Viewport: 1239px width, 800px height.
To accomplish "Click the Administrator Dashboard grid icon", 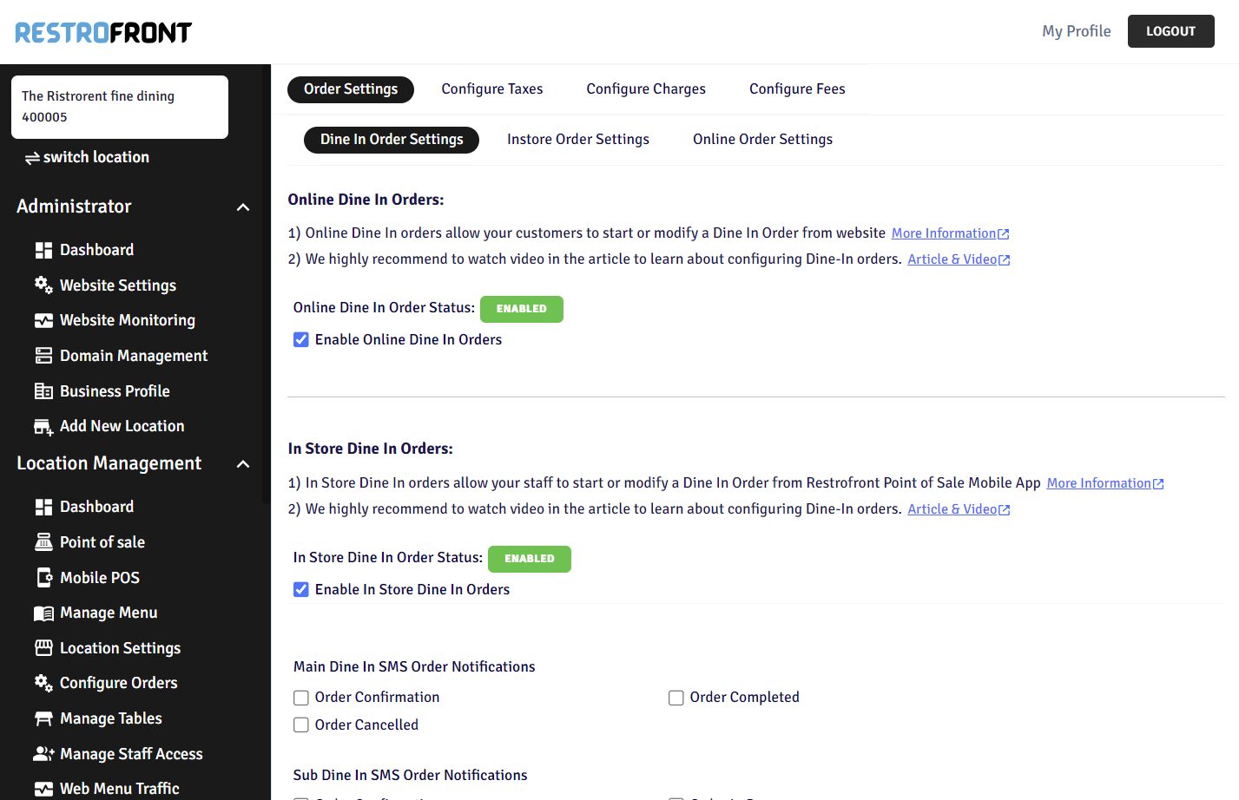I will [x=43, y=251].
